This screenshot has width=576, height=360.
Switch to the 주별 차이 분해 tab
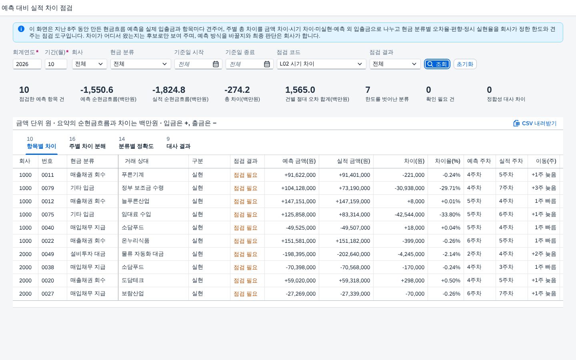[87, 143]
